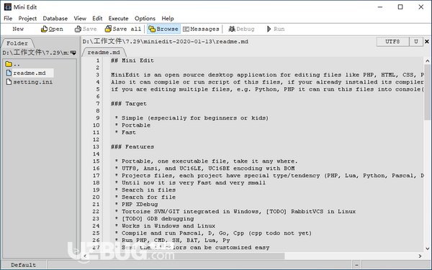Open the View menu

(80, 19)
